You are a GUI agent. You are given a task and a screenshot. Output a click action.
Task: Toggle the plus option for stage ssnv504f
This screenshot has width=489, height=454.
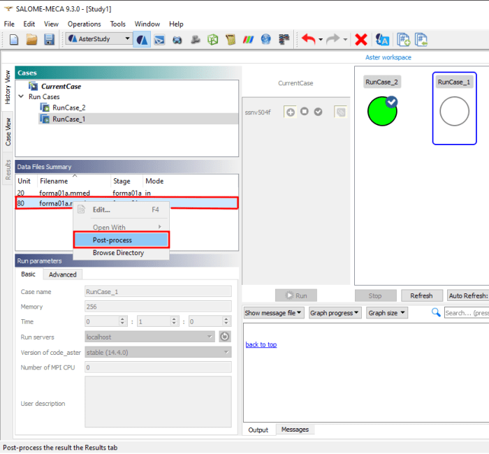point(291,112)
